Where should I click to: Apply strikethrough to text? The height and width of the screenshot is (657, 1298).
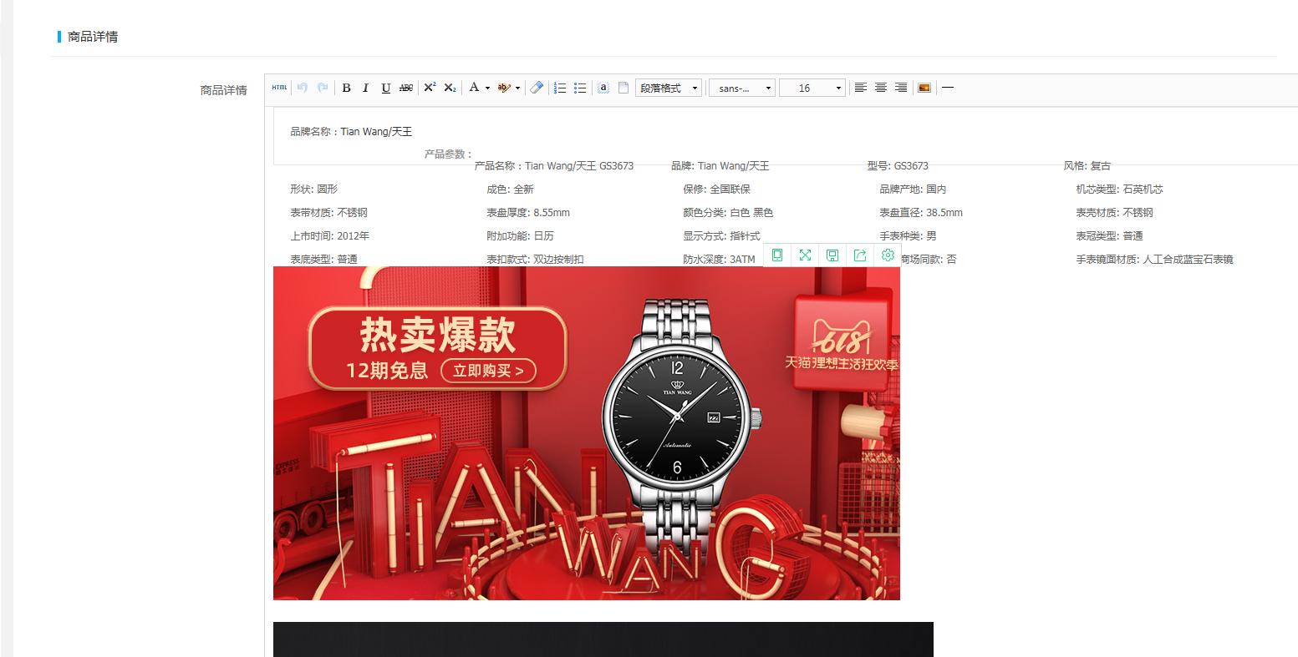(405, 88)
